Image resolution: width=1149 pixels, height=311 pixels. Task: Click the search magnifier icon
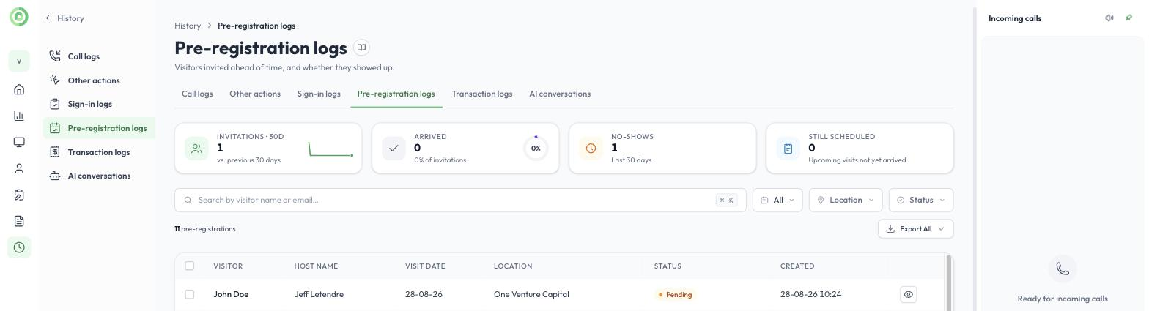[x=188, y=200]
